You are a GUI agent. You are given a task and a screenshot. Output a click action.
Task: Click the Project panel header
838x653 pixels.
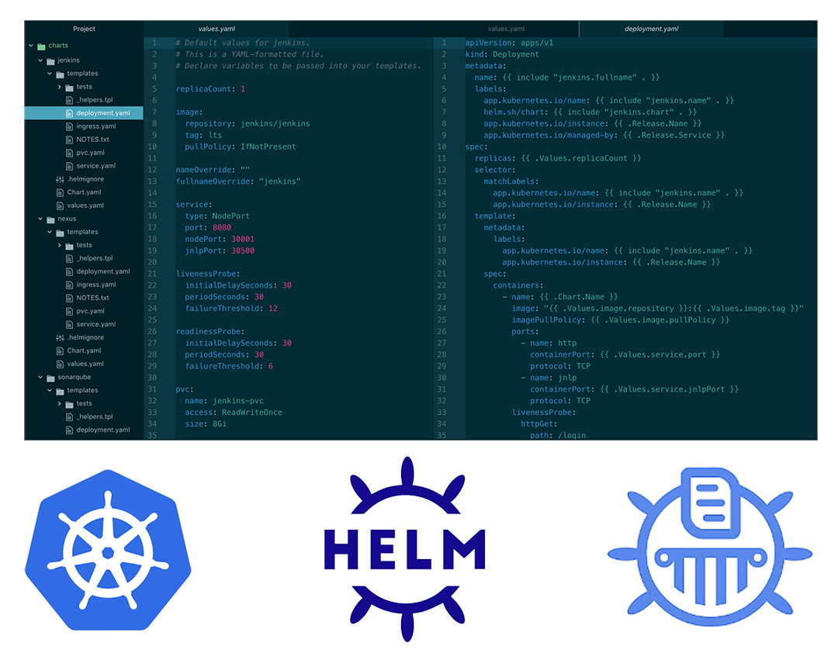click(x=84, y=29)
